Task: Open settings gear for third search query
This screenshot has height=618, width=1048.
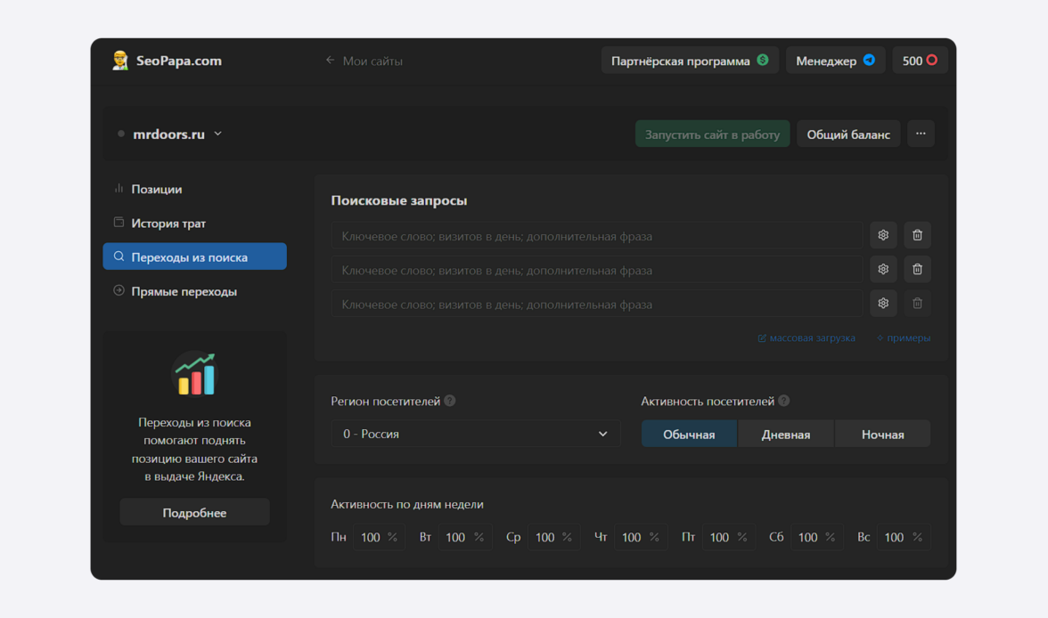Action: coord(882,304)
